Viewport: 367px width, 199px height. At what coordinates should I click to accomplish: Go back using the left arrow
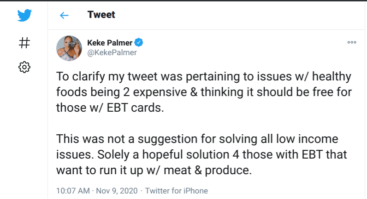(x=64, y=15)
